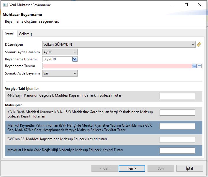This screenshot has width=208, height=177.
Task: Click the form icon after Beyanname Tanımı
Action: coord(199,66)
